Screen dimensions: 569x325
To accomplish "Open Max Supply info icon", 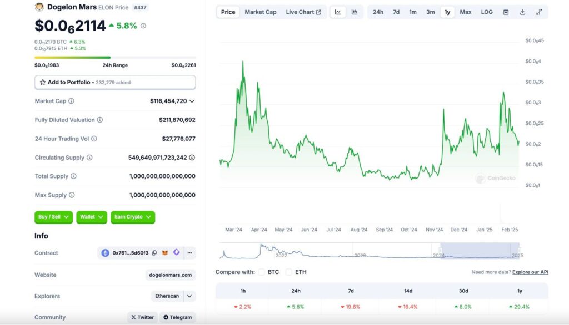I will [72, 195].
